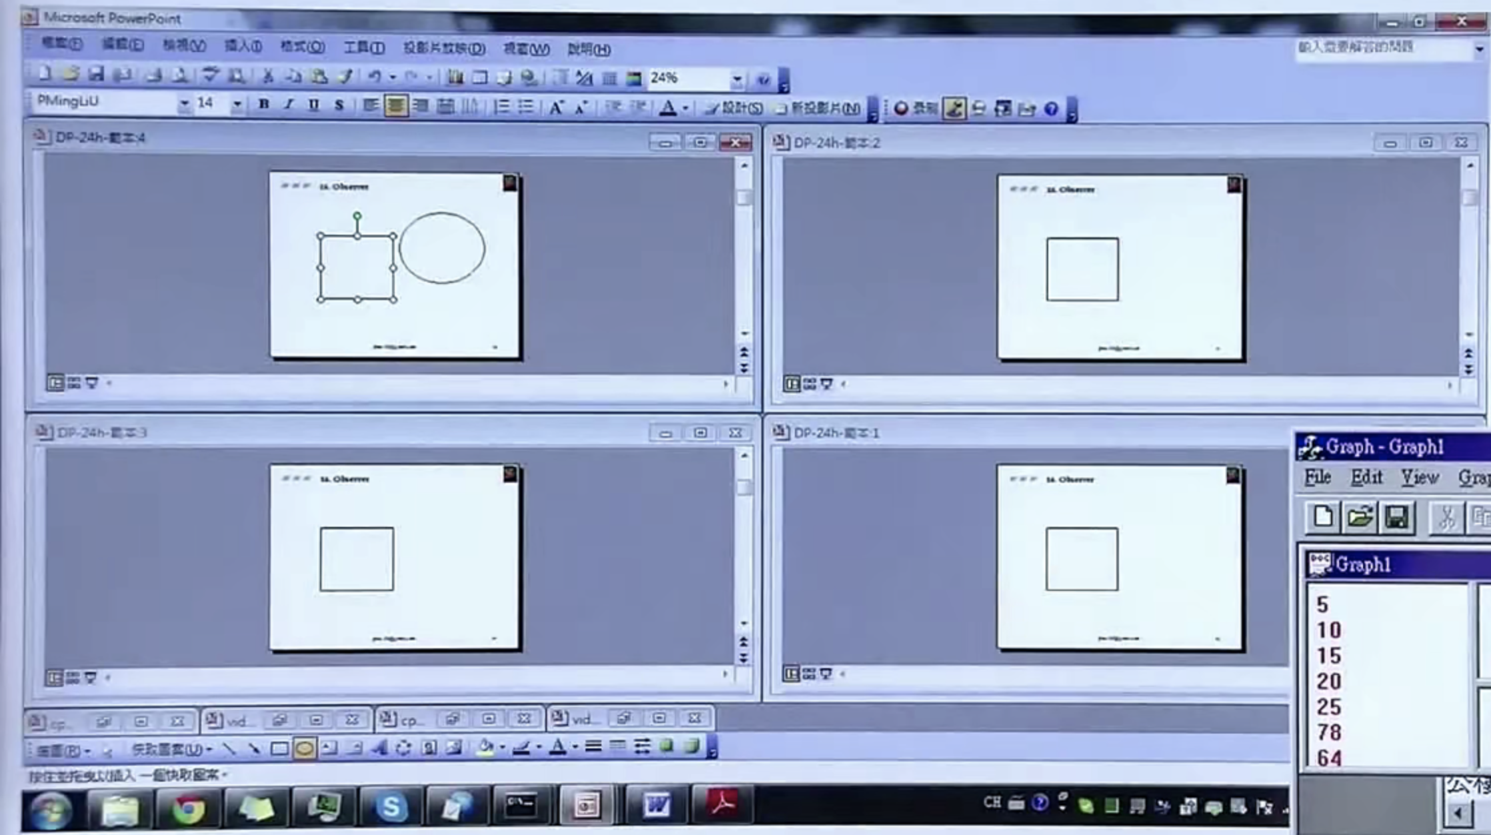The width and height of the screenshot is (1491, 835).
Task: Open the PMingLiU font name dropdown
Action: point(184,104)
